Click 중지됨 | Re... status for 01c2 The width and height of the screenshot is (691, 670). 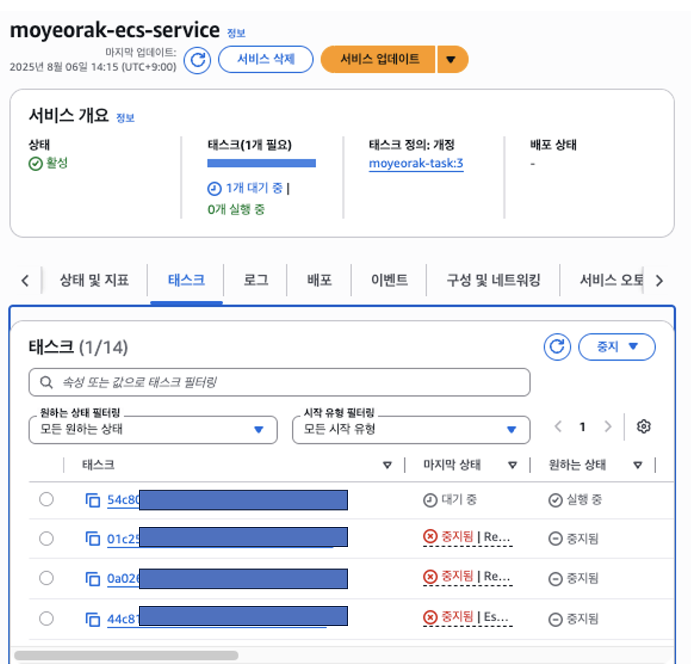[467, 537]
